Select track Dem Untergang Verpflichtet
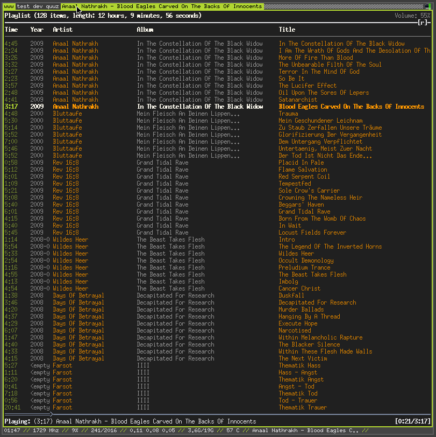Screen dimensions: 436x437 320,142
